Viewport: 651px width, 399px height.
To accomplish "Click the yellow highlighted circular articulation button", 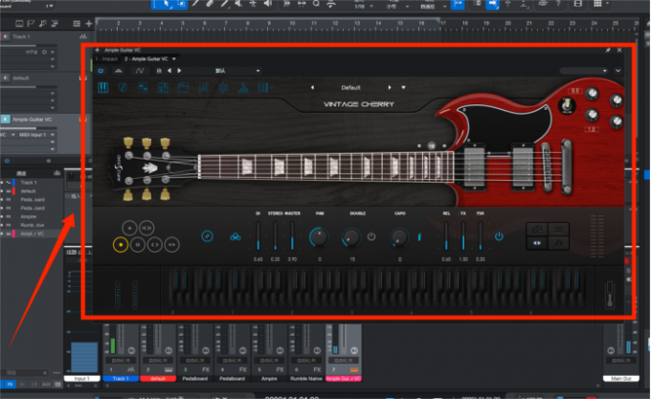I will click(x=121, y=244).
